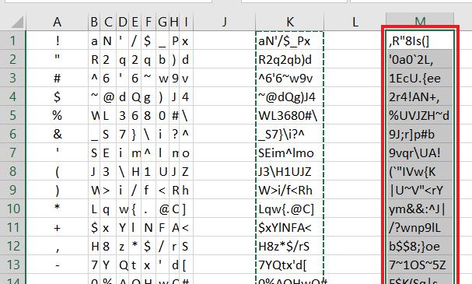The height and width of the screenshot is (284, 472).
Task: Click cell containing Lqw{.@C]
Action: [x=289, y=209]
